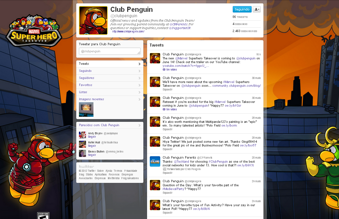Open the Sobre footer link

click(x=100, y=171)
